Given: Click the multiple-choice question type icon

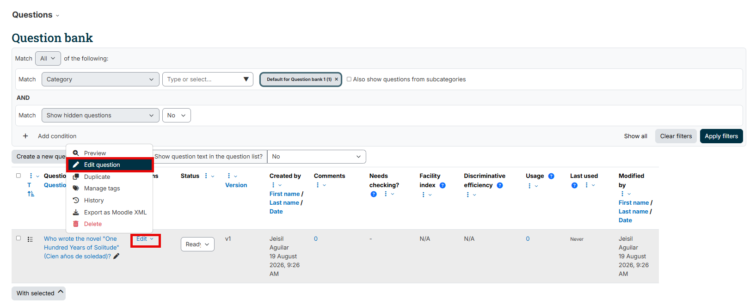Looking at the screenshot, I should 30,239.
